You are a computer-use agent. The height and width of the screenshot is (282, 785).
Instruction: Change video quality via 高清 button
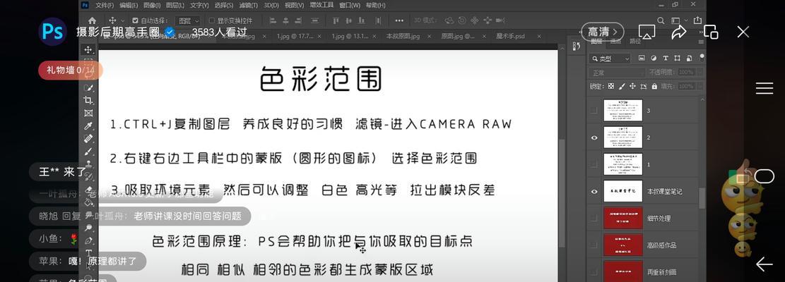(x=603, y=32)
